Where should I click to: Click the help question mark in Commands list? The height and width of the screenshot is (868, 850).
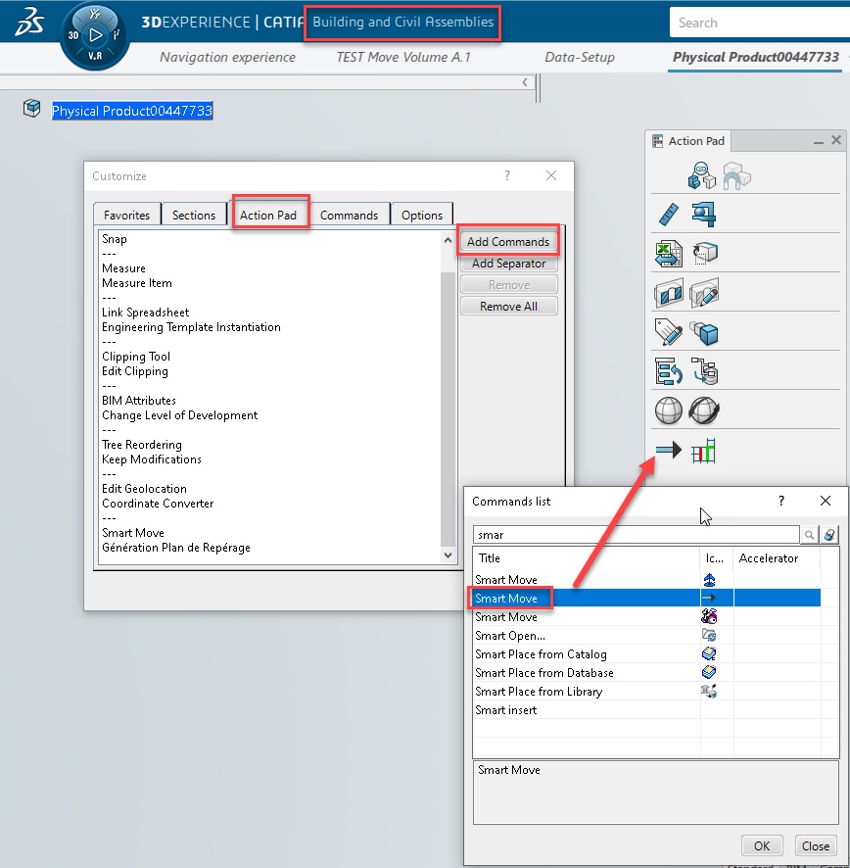point(781,501)
